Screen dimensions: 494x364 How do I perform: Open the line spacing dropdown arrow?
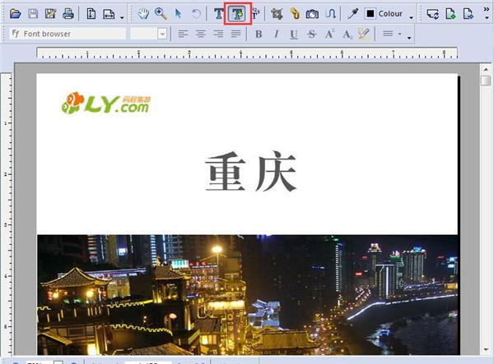coord(399,34)
